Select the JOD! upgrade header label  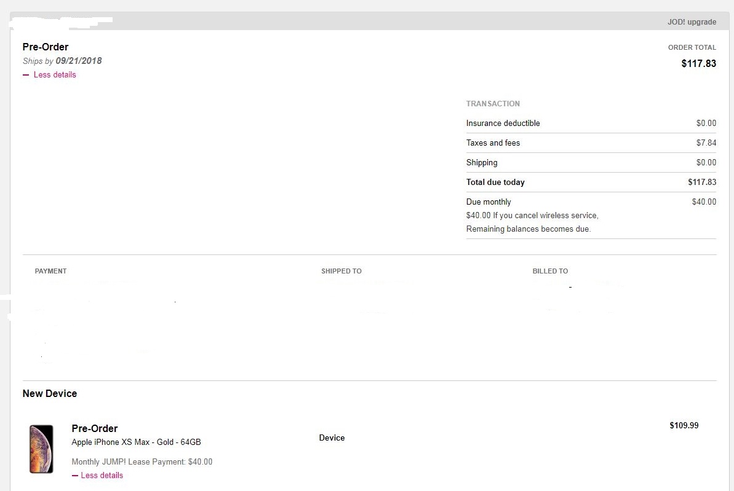click(x=692, y=22)
